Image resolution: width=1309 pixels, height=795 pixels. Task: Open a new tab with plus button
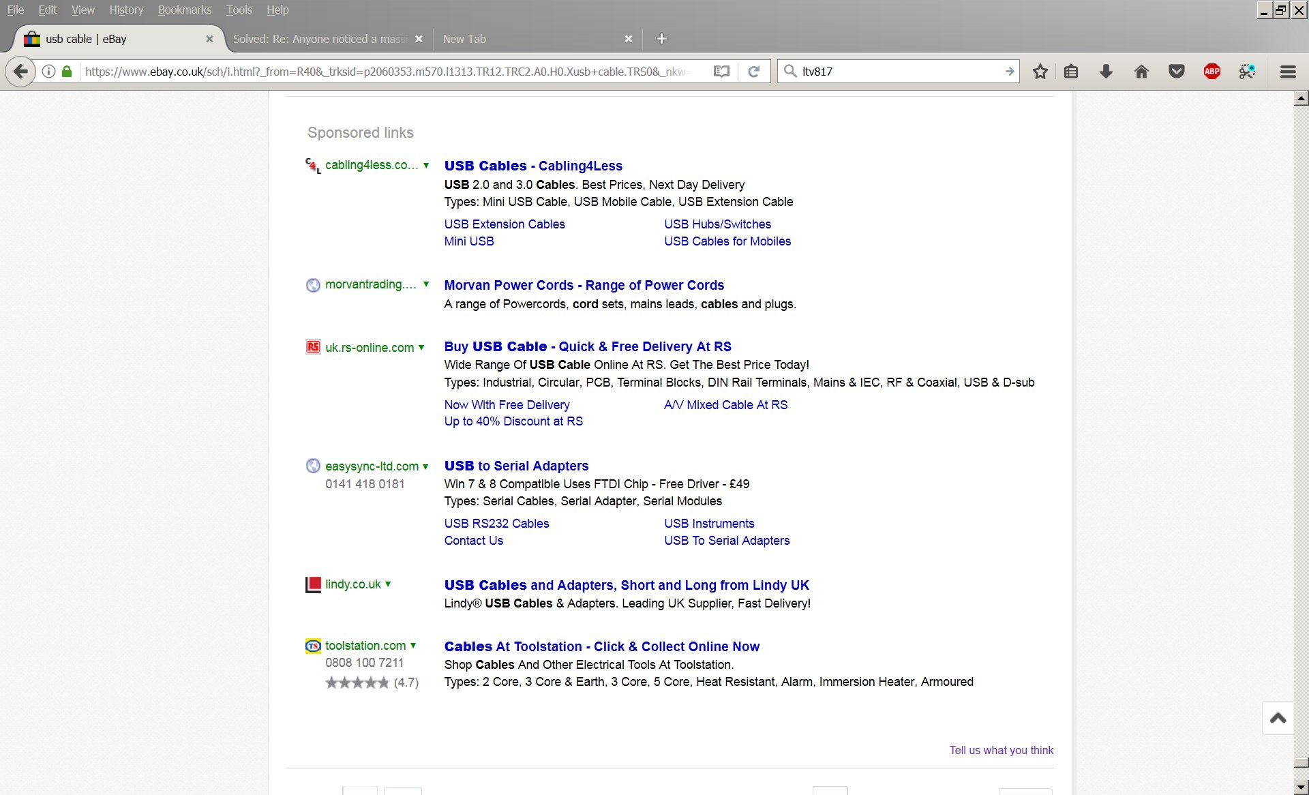(661, 39)
